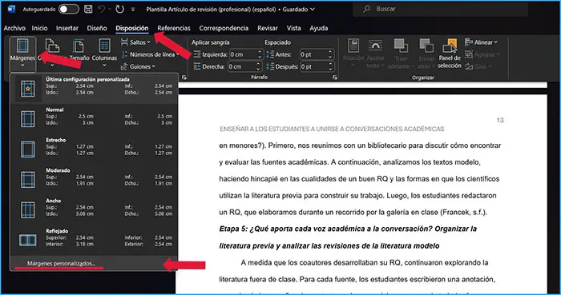Click the Etapa 5 heading text

pyautogui.click(x=348, y=237)
